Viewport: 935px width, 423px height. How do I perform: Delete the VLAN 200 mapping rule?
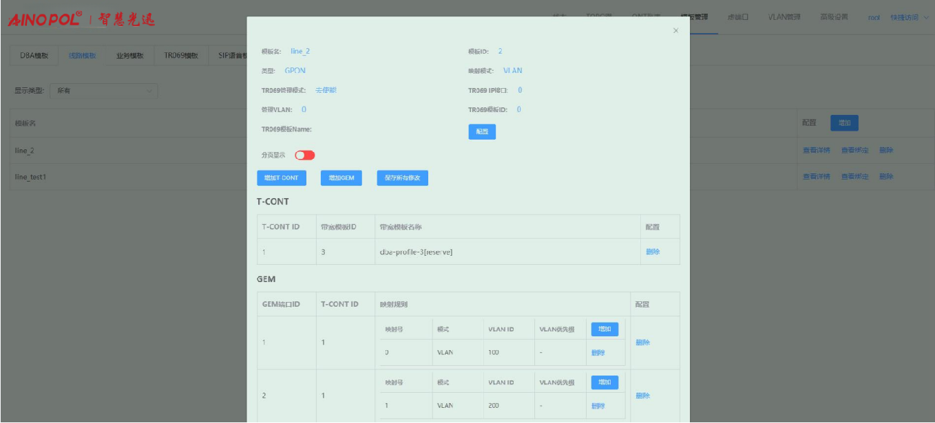coord(598,406)
